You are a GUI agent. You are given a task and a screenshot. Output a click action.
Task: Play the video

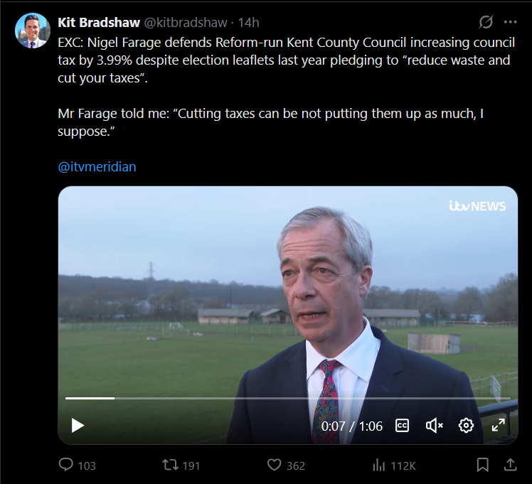click(x=78, y=426)
